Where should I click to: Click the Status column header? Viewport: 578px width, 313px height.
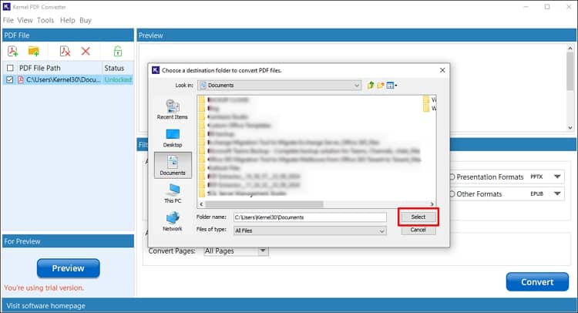118,68
